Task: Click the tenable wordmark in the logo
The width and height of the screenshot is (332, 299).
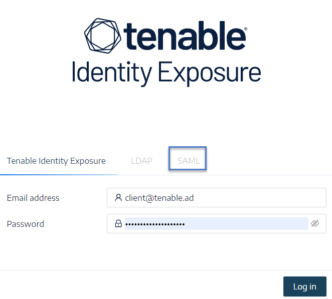Action: pos(185,36)
